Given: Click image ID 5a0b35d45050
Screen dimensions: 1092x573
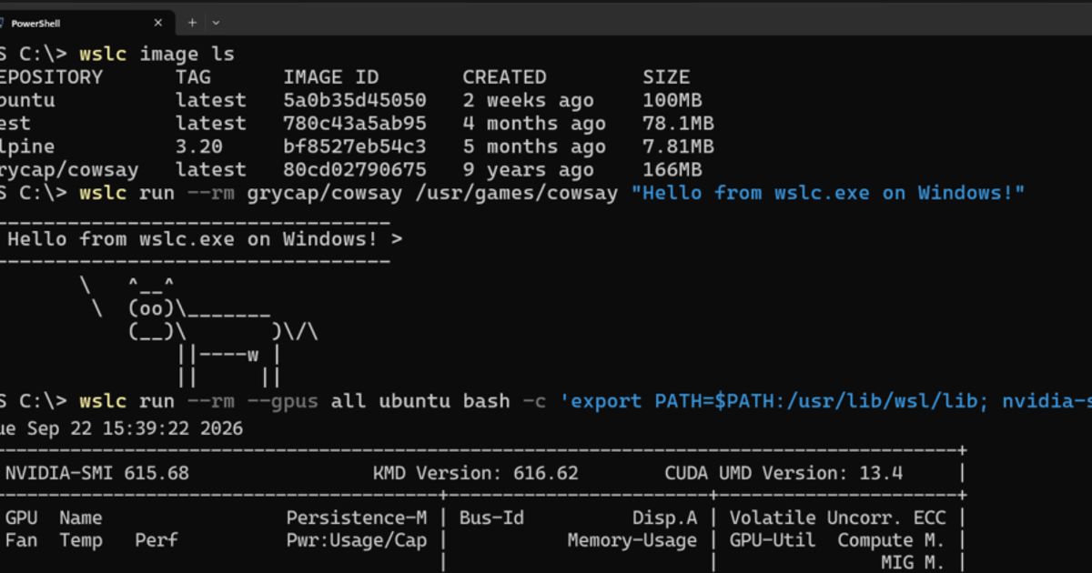Looking at the screenshot, I should [355, 100].
